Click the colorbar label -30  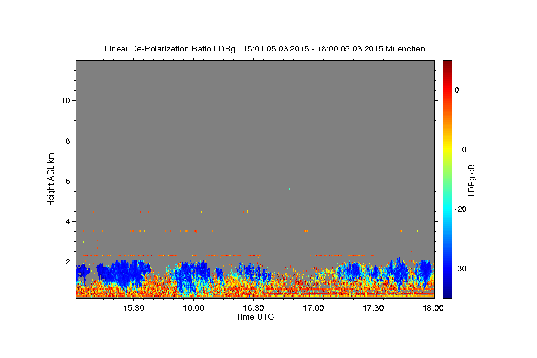tap(460, 268)
